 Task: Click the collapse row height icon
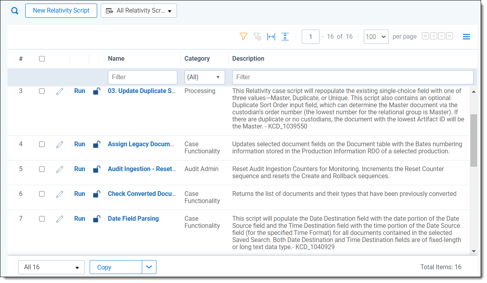point(285,37)
